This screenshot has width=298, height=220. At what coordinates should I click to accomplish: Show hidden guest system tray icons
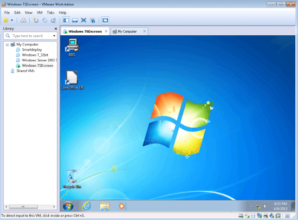(x=251, y=206)
